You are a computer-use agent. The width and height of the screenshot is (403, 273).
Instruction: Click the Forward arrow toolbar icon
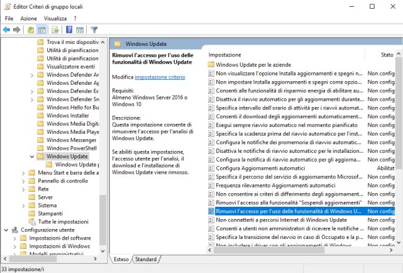[17, 30]
